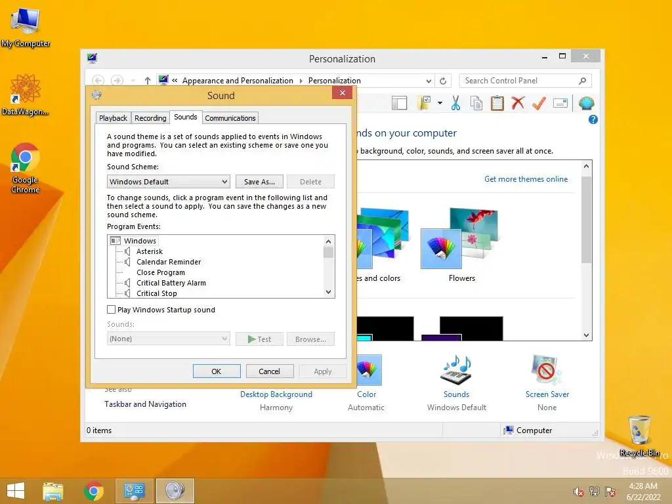Screen dimensions: 672x504
Task: Click the clipboard Paste icon in toolbar
Action: (497, 103)
